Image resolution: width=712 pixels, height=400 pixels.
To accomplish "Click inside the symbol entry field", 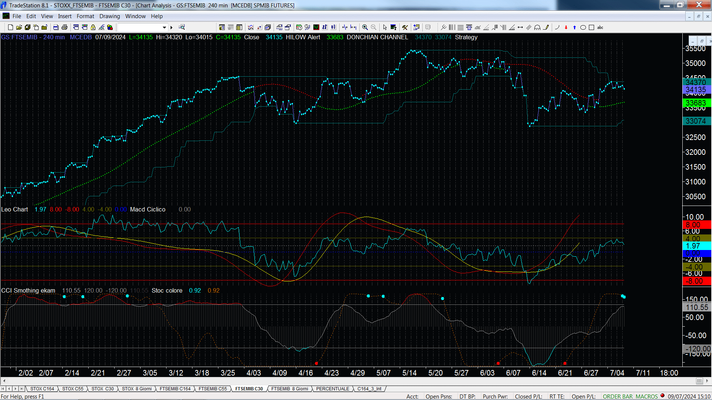I will (x=139, y=27).
